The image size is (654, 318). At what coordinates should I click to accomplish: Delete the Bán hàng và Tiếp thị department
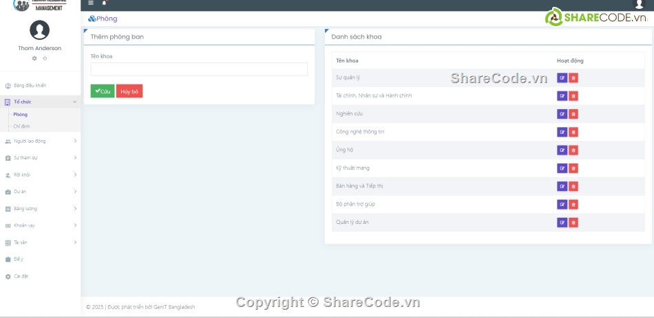(x=573, y=186)
